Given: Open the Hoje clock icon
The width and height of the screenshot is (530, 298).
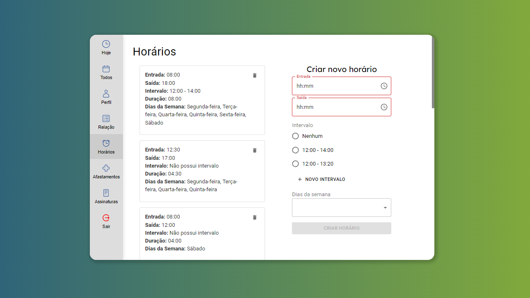Looking at the screenshot, I should [106, 44].
